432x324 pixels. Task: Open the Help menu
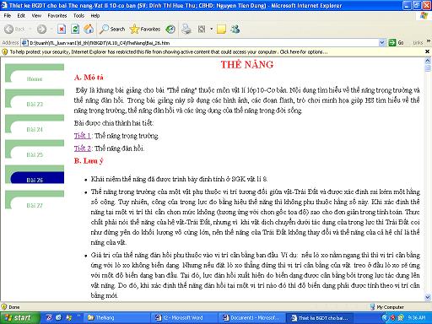click(x=95, y=16)
